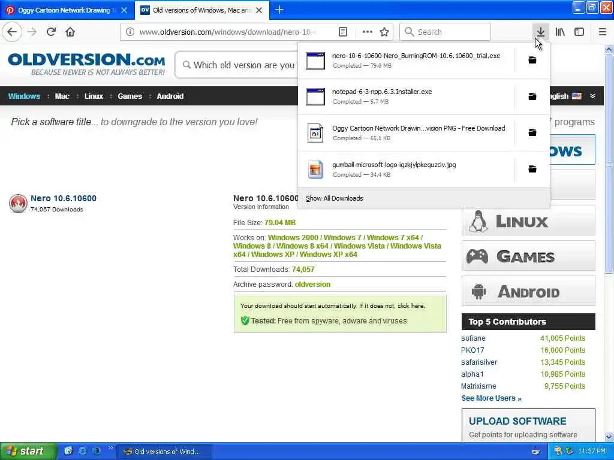Close the Oggy Cartoon Network tab

(124, 10)
